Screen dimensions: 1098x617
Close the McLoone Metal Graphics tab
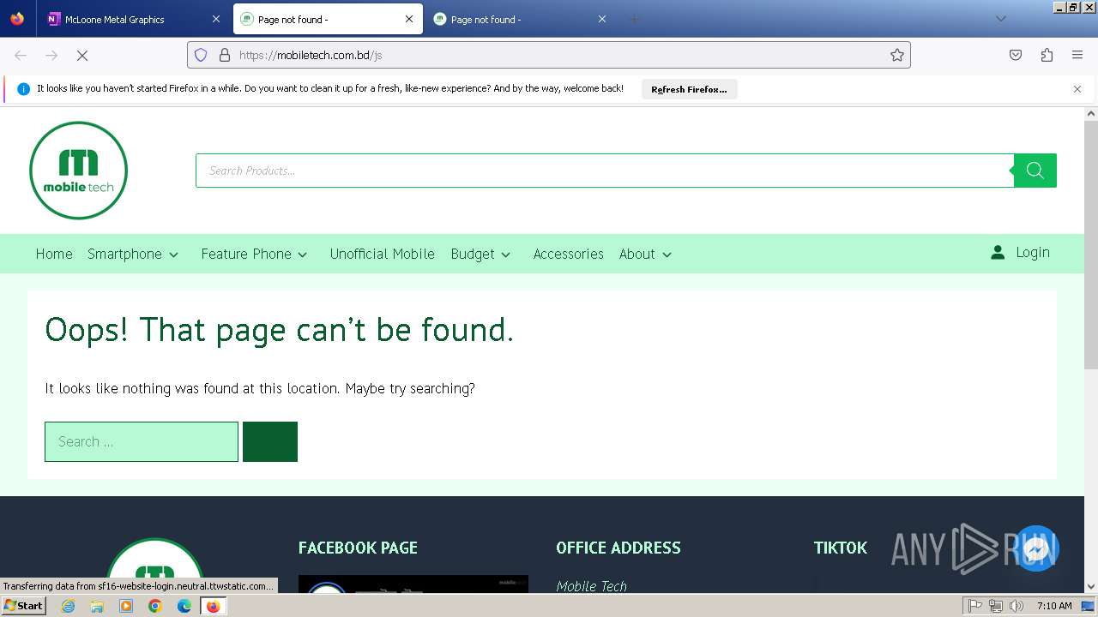click(x=215, y=19)
